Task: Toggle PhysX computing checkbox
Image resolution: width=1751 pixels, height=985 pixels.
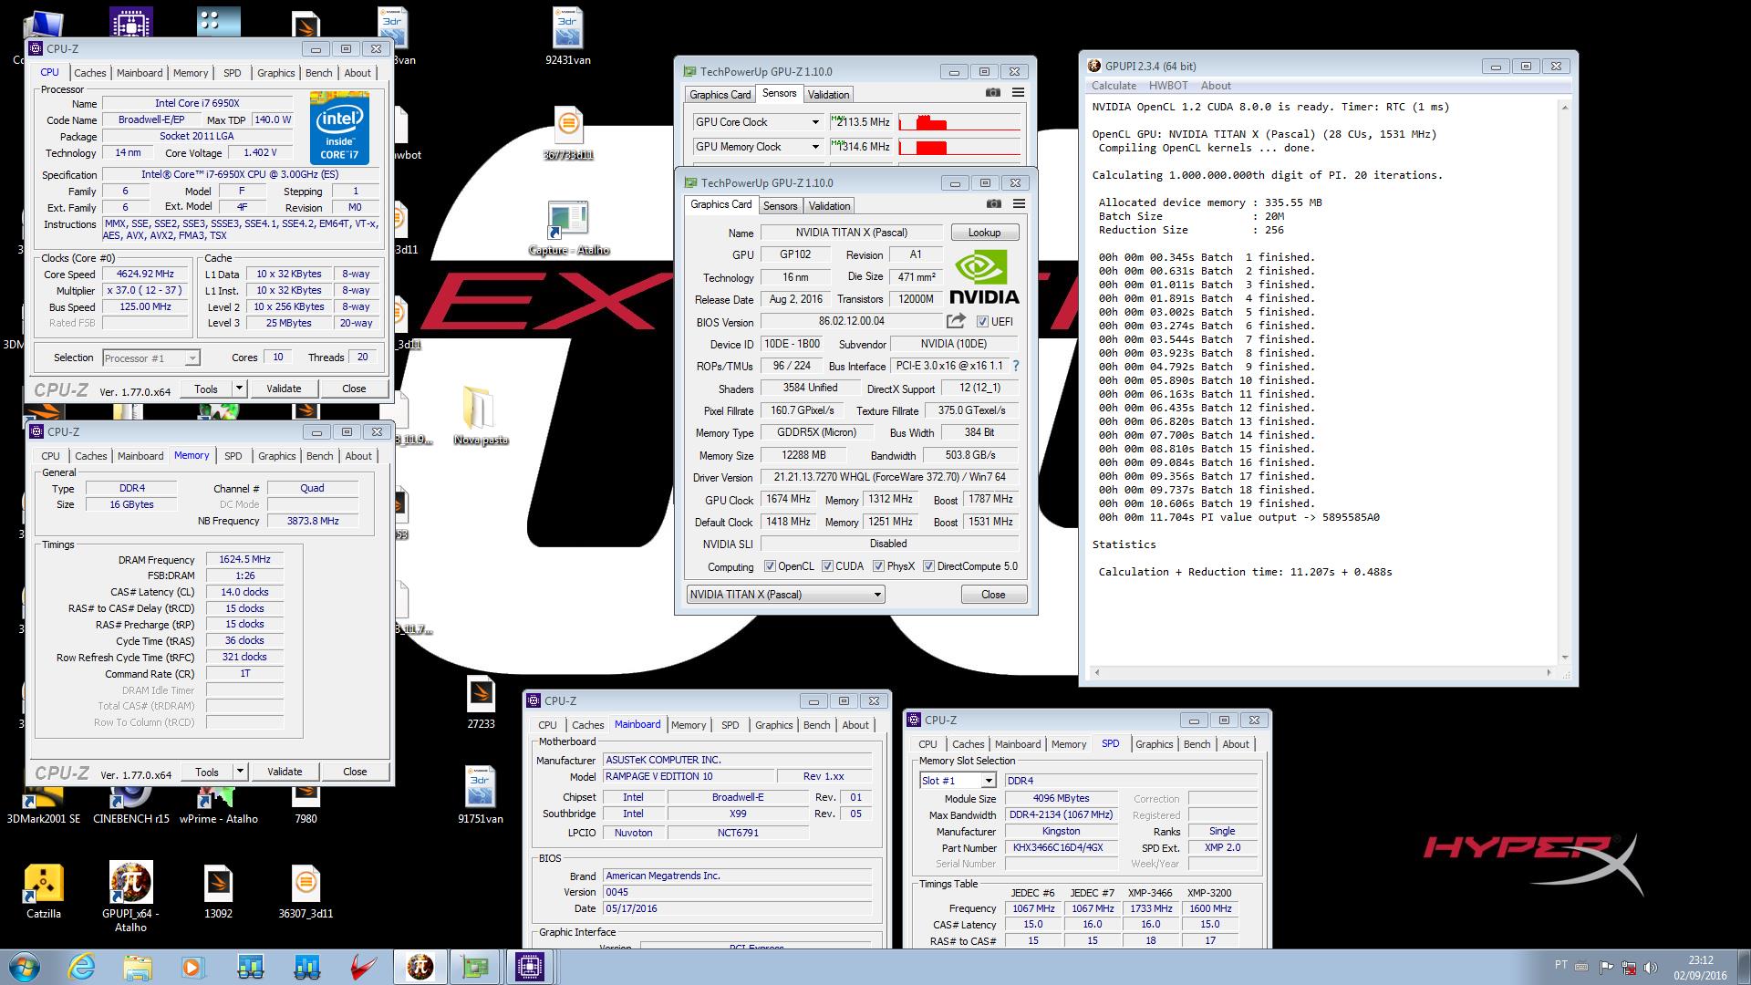Action: (x=879, y=566)
